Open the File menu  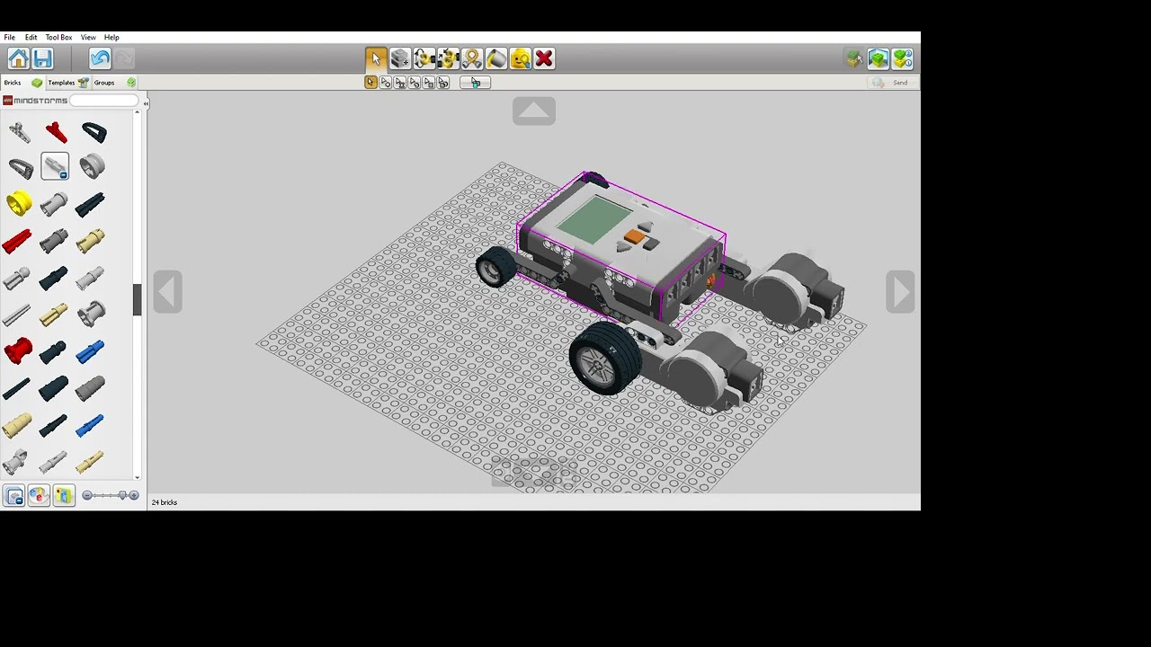[9, 38]
